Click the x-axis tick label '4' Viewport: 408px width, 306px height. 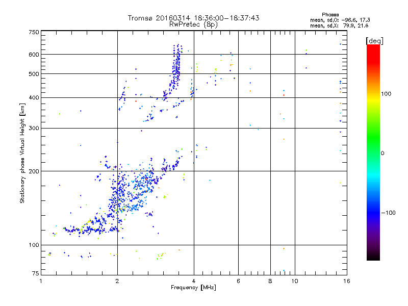[194, 281]
